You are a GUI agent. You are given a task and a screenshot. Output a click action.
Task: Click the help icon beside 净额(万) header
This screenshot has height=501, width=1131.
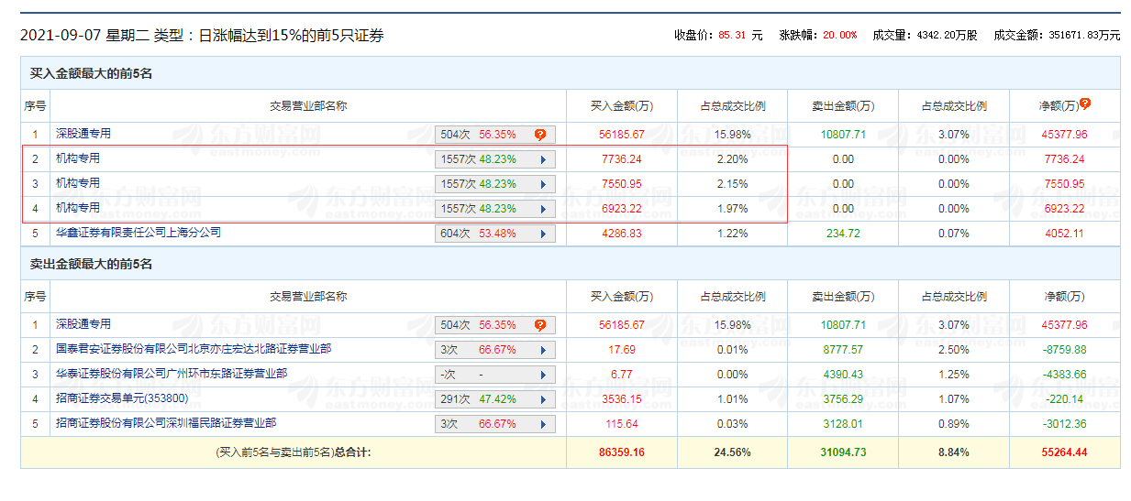[1085, 103]
